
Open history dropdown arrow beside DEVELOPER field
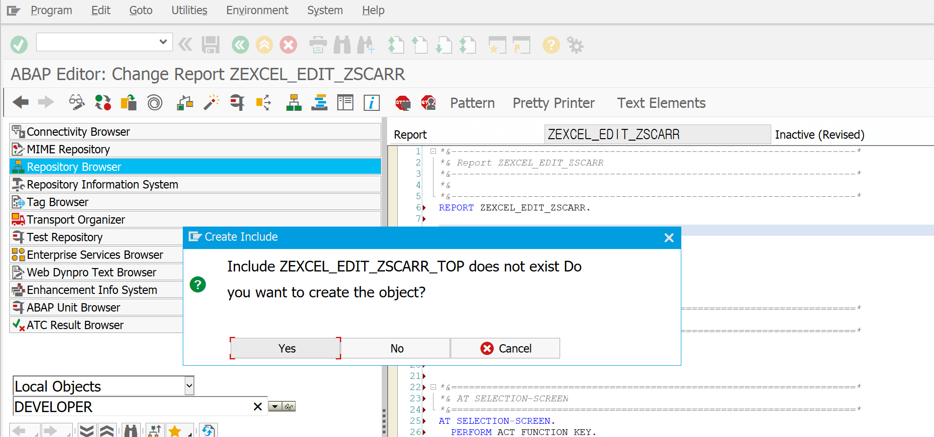[x=275, y=406]
